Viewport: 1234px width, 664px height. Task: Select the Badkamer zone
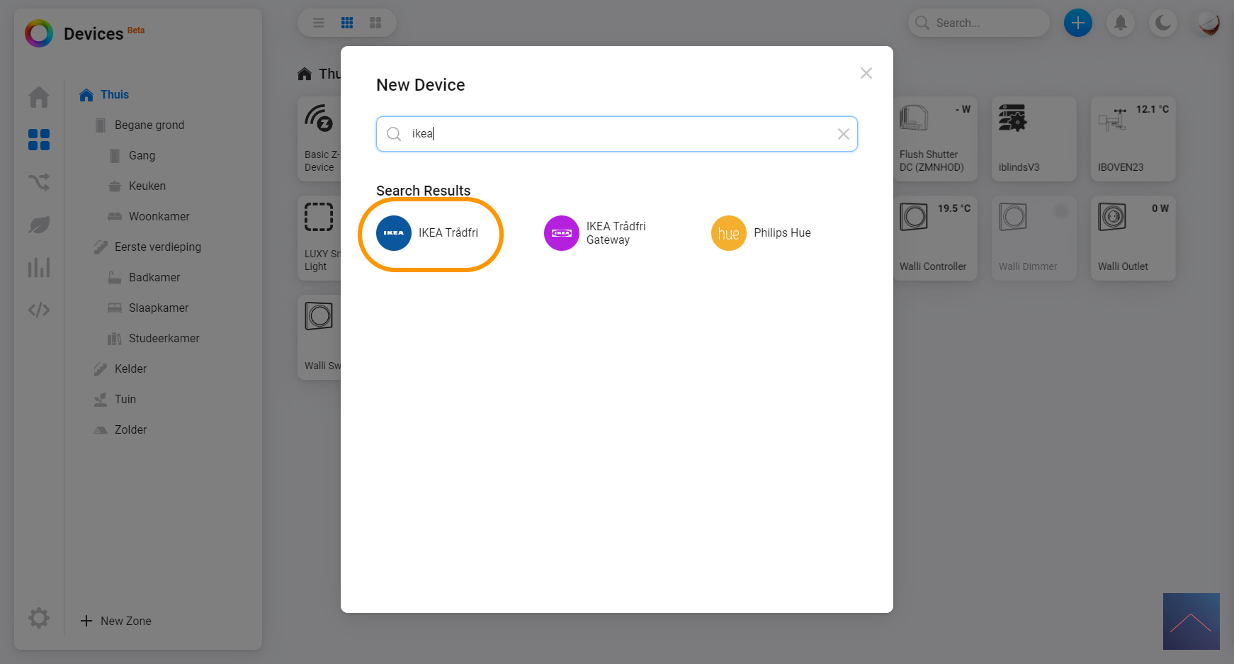(154, 278)
